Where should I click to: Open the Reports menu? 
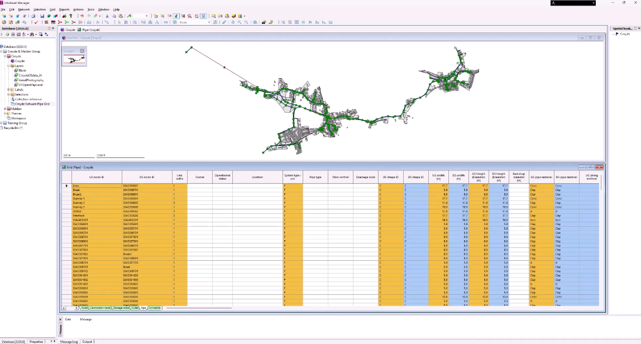[64, 9]
